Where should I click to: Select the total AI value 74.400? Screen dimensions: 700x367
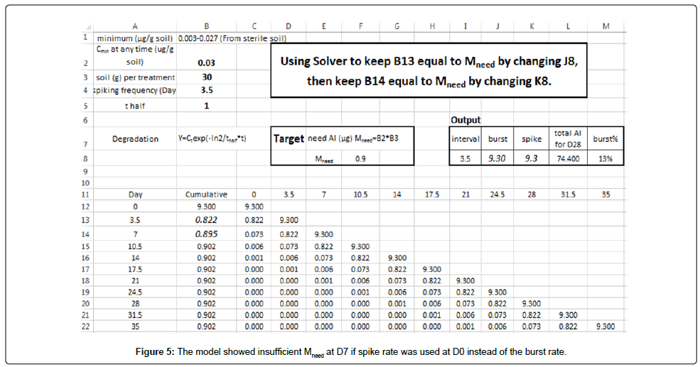[x=569, y=160]
